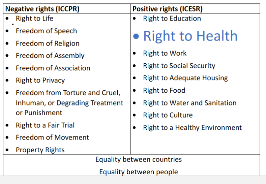This screenshot has height=184, width=266.
Task: Place cursor in 'Right to Life' item
Action: click(34, 19)
